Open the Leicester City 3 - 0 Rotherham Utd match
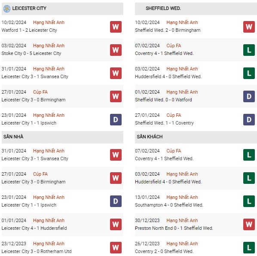 [x=37, y=251]
